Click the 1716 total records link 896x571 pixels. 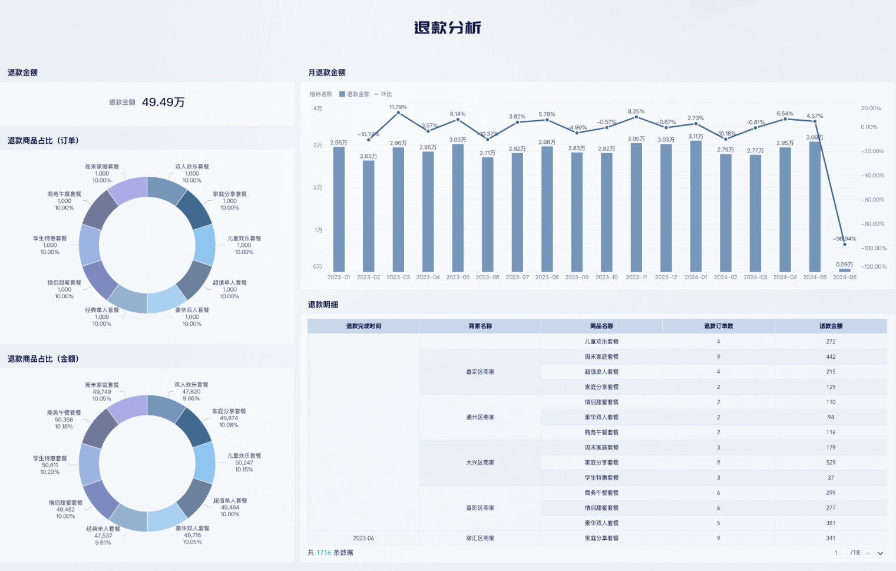point(323,553)
